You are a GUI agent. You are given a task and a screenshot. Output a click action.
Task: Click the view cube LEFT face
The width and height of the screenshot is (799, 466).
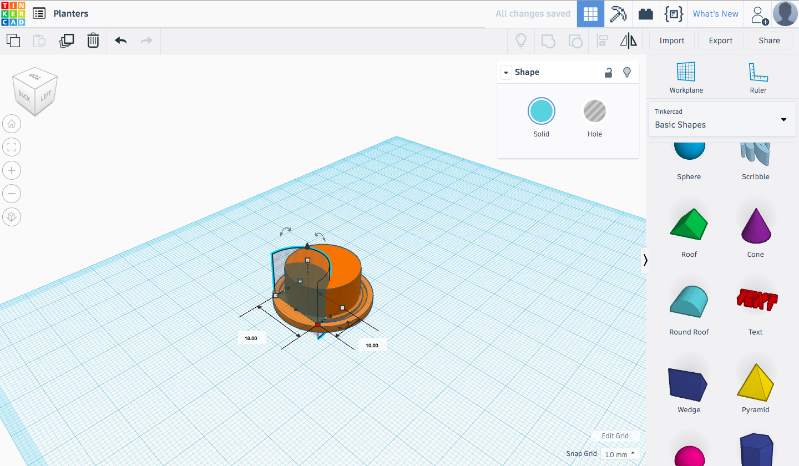(x=46, y=97)
